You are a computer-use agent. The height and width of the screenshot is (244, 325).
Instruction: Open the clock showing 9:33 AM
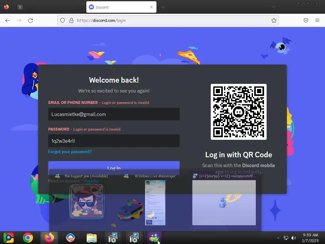310,238
